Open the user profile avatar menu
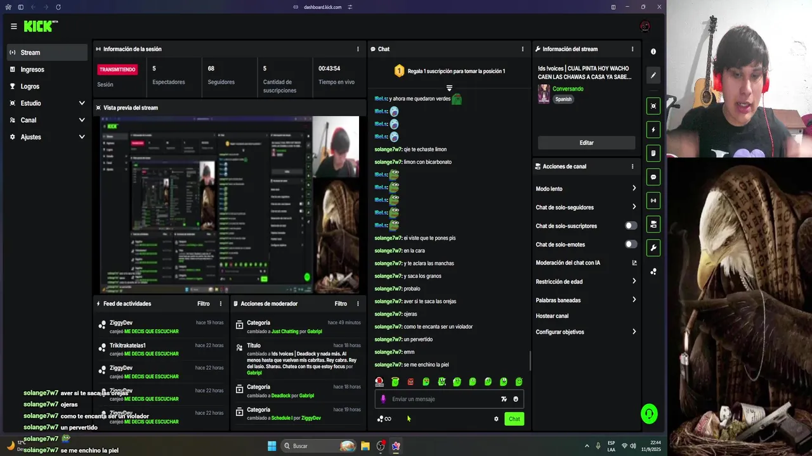The width and height of the screenshot is (812, 456). pyautogui.click(x=645, y=27)
